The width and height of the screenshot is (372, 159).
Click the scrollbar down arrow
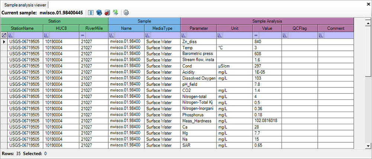coord(368,146)
